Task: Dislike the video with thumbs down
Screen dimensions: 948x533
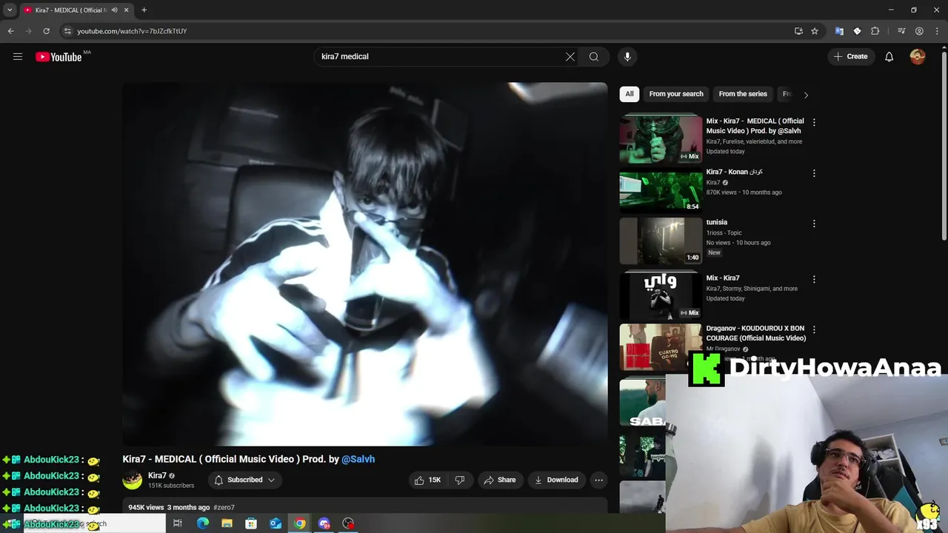Action: (460, 480)
